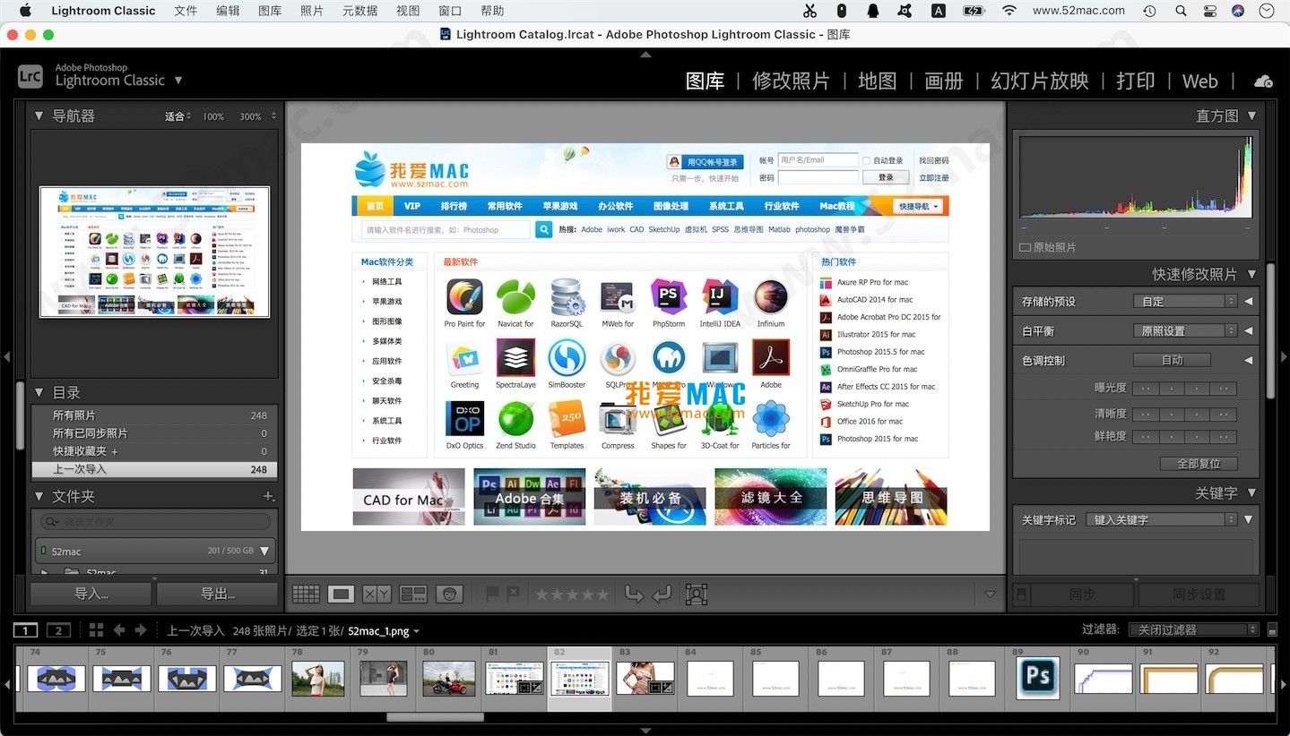Image resolution: width=1290 pixels, height=736 pixels.
Task: Flag photo as picked in toolbar
Action: pos(492,593)
